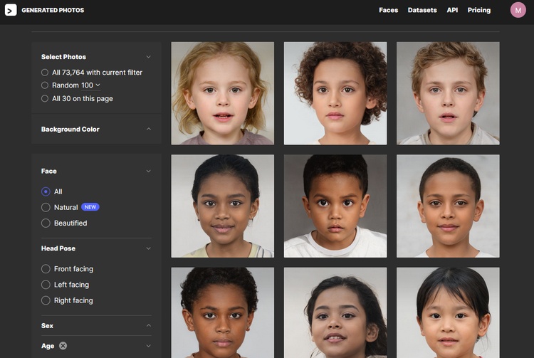This screenshot has width=534, height=358.
Task: Click the NEW badge beside Natural
Action: coord(90,207)
